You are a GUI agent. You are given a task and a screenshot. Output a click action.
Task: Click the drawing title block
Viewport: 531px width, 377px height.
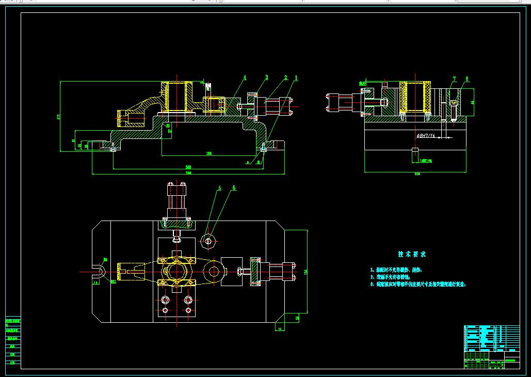coord(492,347)
